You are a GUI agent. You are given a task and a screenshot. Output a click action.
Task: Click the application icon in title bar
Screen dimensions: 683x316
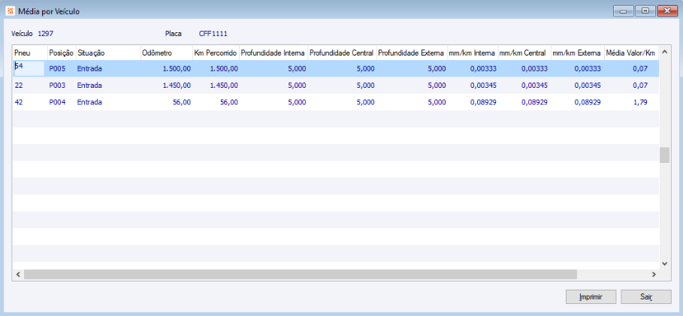(11, 12)
